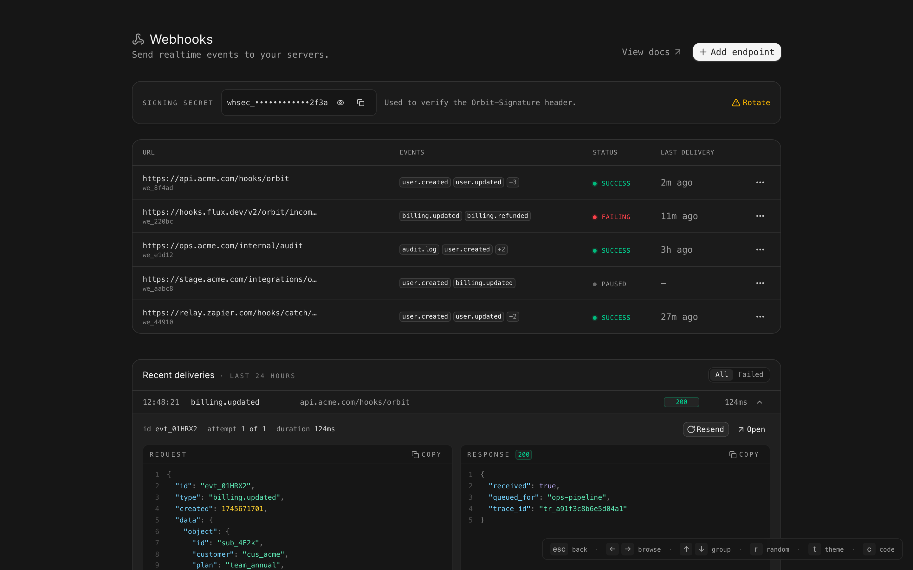Viewport: 913px width, 570px height.
Task: Copy the signing secret value
Action: pyautogui.click(x=361, y=103)
